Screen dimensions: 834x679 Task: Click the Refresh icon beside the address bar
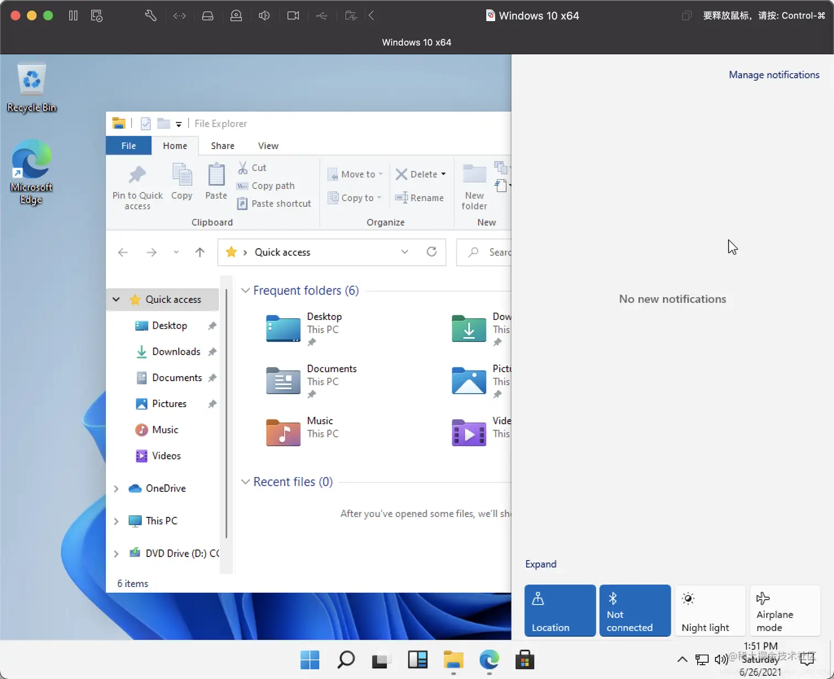432,252
